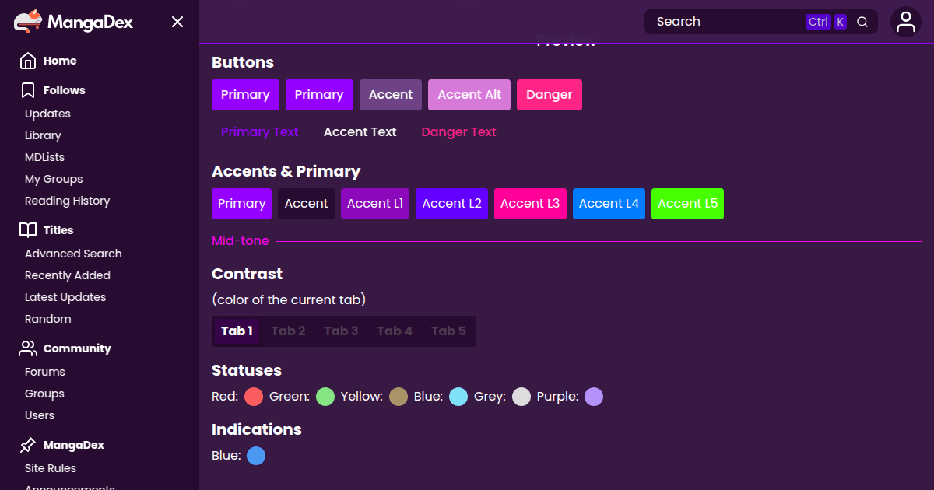This screenshot has width=934, height=490.
Task: Open the user profile avatar icon
Action: (906, 22)
